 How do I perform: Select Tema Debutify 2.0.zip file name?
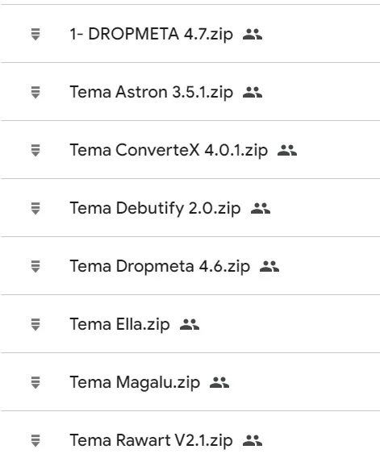point(155,209)
